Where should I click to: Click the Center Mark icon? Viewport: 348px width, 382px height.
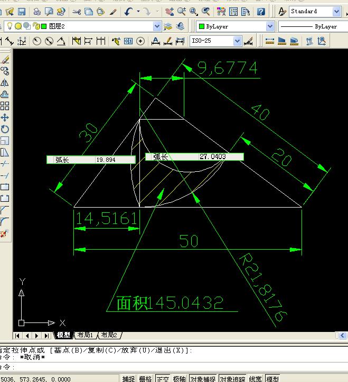pos(140,41)
